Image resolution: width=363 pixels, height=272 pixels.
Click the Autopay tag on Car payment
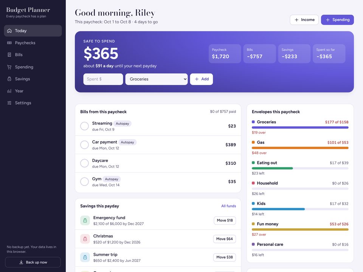click(127, 142)
